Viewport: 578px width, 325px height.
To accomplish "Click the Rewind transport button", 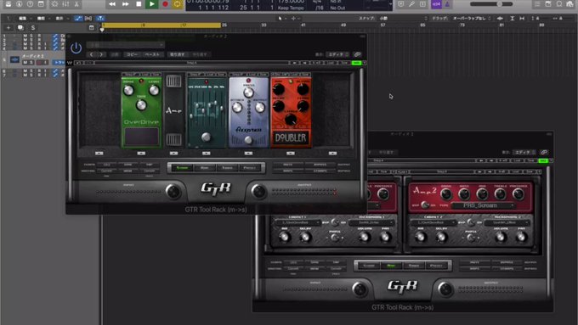I will coord(112,3).
